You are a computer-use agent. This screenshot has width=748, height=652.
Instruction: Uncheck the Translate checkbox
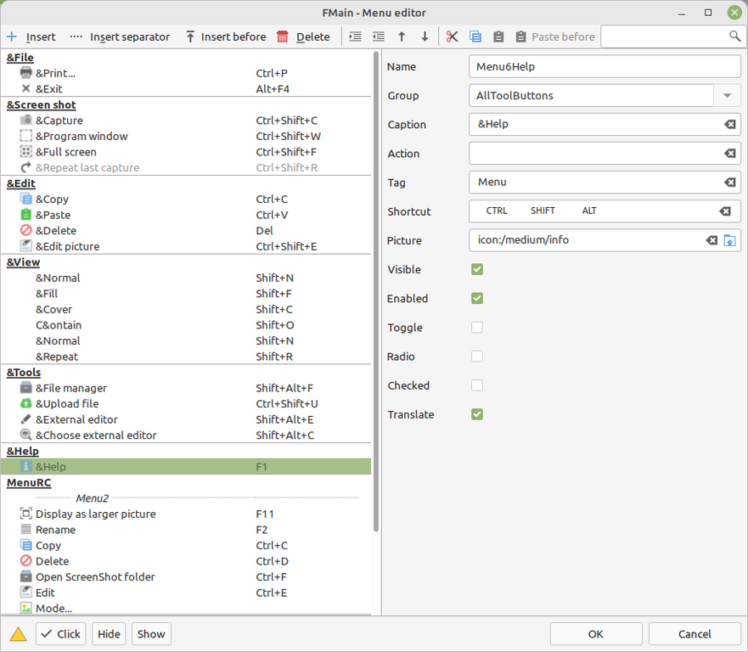(477, 414)
